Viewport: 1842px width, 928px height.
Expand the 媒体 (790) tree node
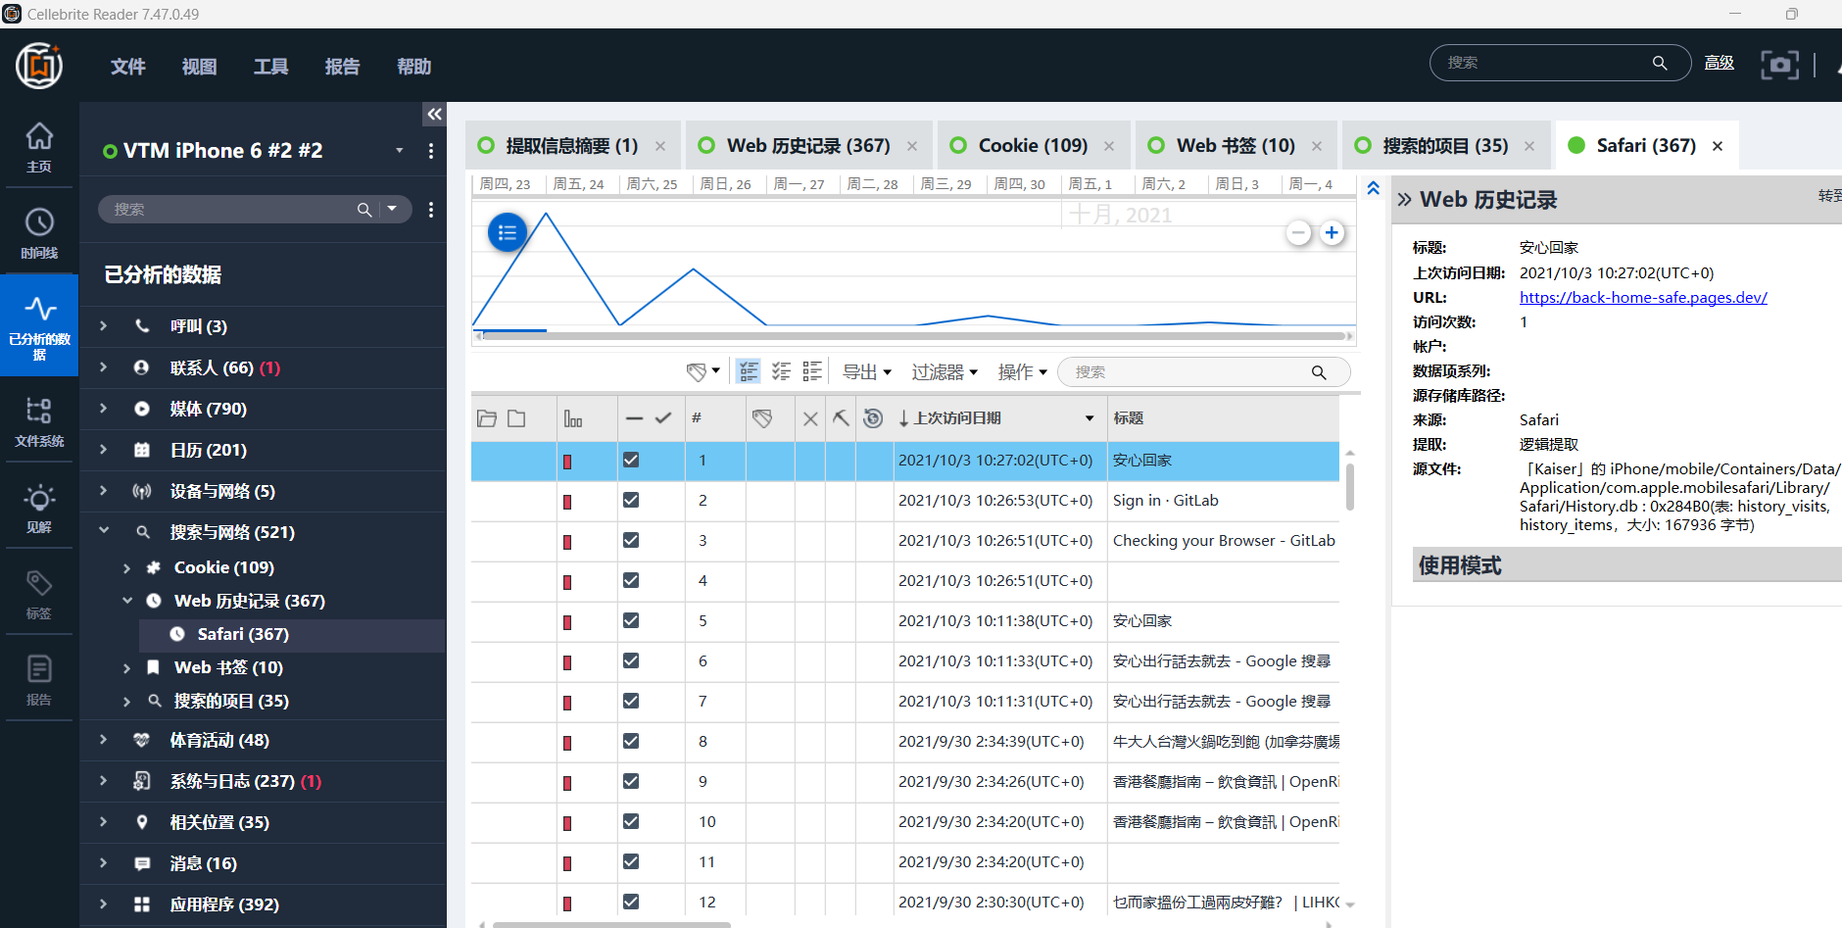pos(104,409)
